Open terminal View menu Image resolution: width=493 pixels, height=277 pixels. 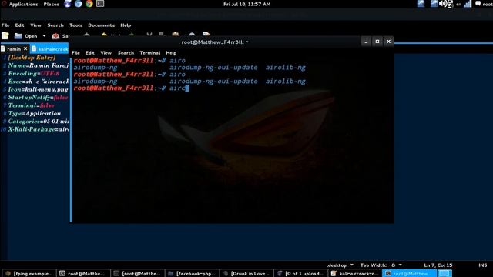[x=106, y=53]
